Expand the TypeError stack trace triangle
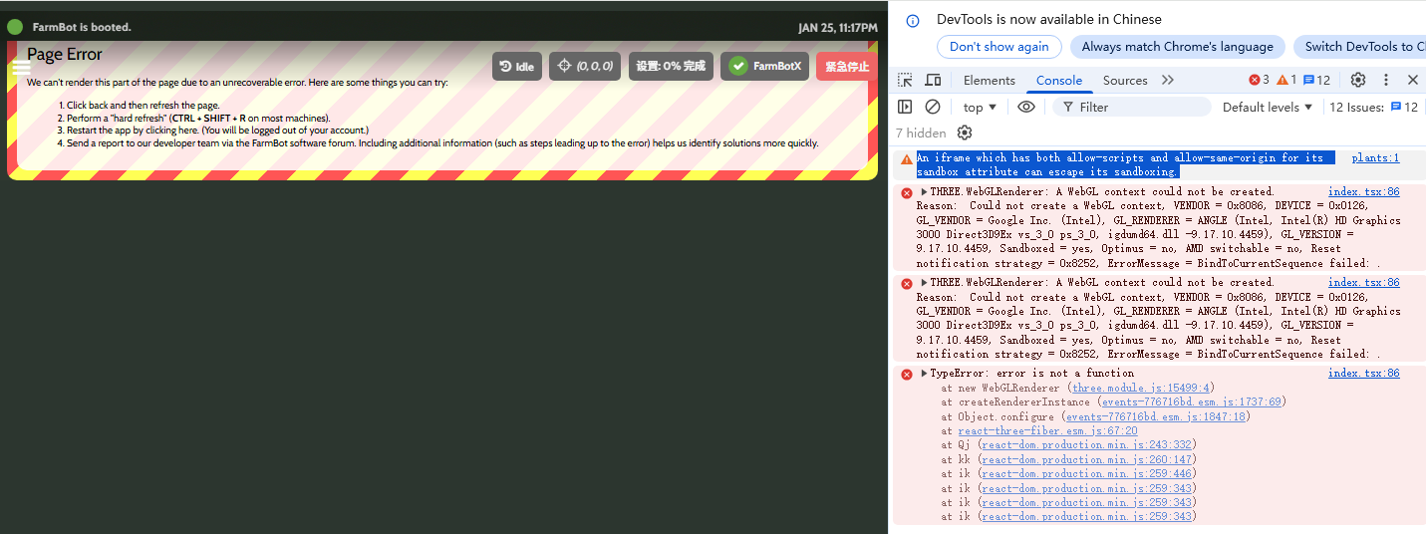The image size is (1426, 534). pyautogui.click(x=924, y=374)
